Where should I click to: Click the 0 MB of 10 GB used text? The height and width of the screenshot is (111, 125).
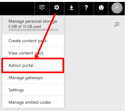[x=25, y=26]
